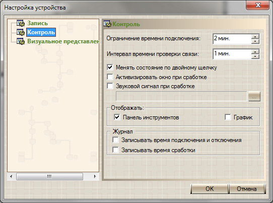Select Визуальное представление tree item

(63, 41)
